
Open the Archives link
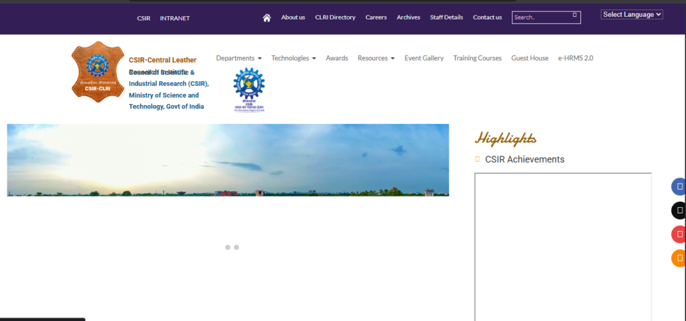(x=409, y=17)
